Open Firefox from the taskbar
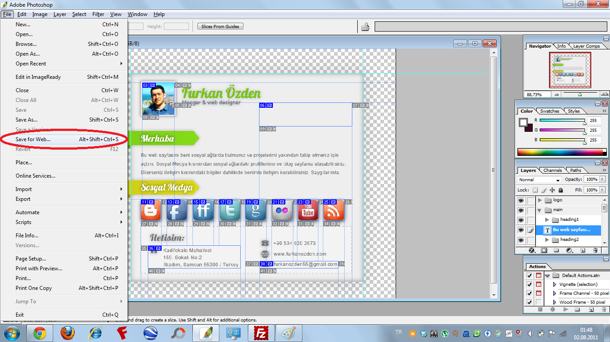 (x=67, y=333)
